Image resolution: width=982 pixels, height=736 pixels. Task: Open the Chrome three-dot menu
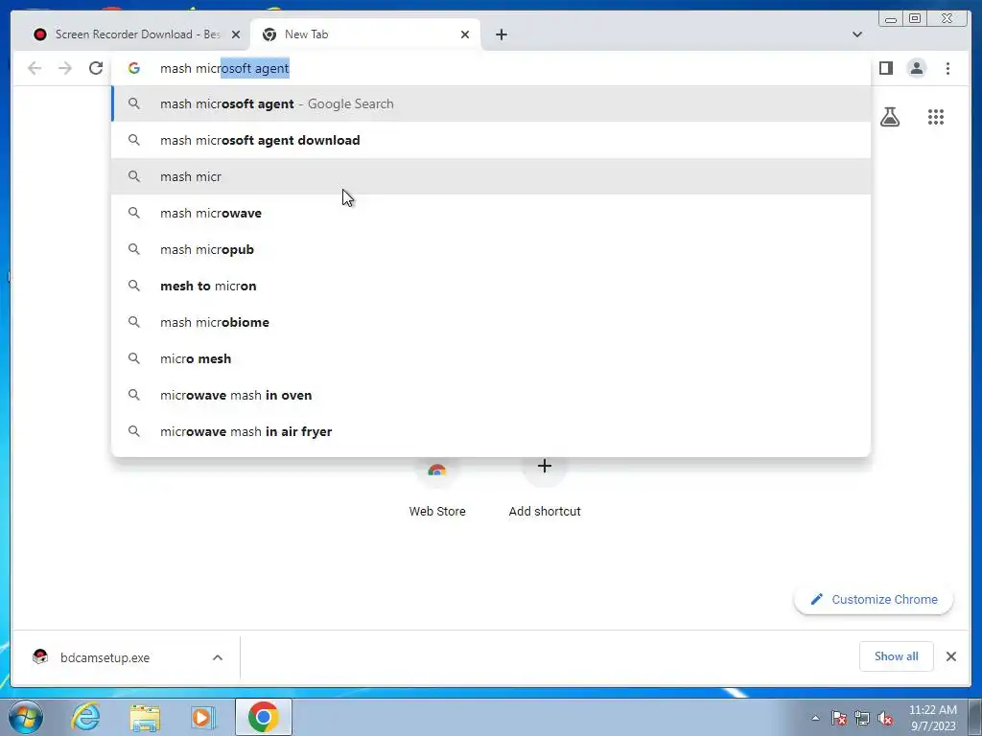pyautogui.click(x=948, y=68)
